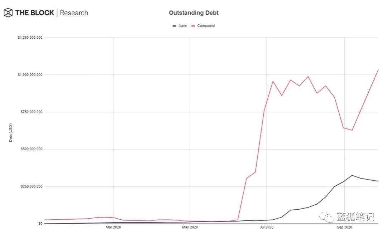Select the Mar 2020 axis label
Image resolution: width=387 pixels, height=234 pixels.
tap(113, 227)
